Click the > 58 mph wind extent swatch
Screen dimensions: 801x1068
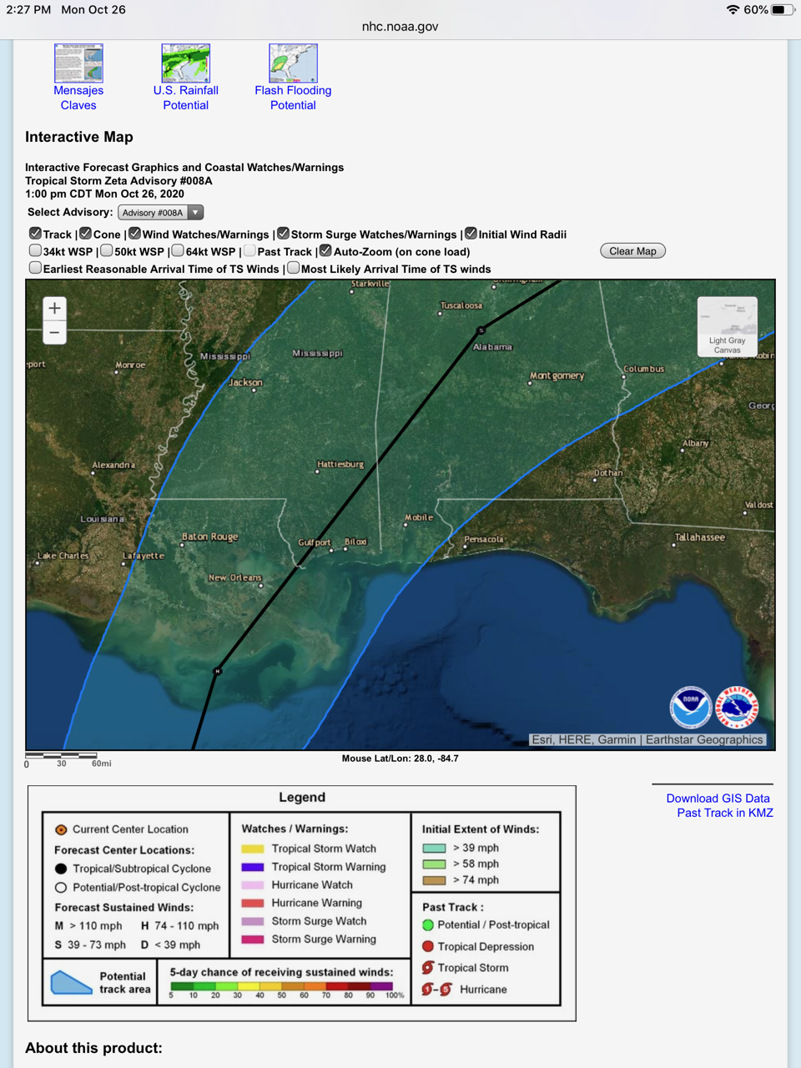coord(434,864)
